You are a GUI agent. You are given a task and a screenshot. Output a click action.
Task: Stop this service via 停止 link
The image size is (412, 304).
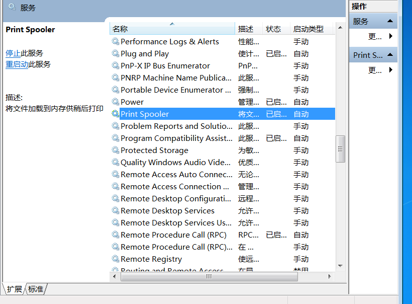(x=13, y=53)
